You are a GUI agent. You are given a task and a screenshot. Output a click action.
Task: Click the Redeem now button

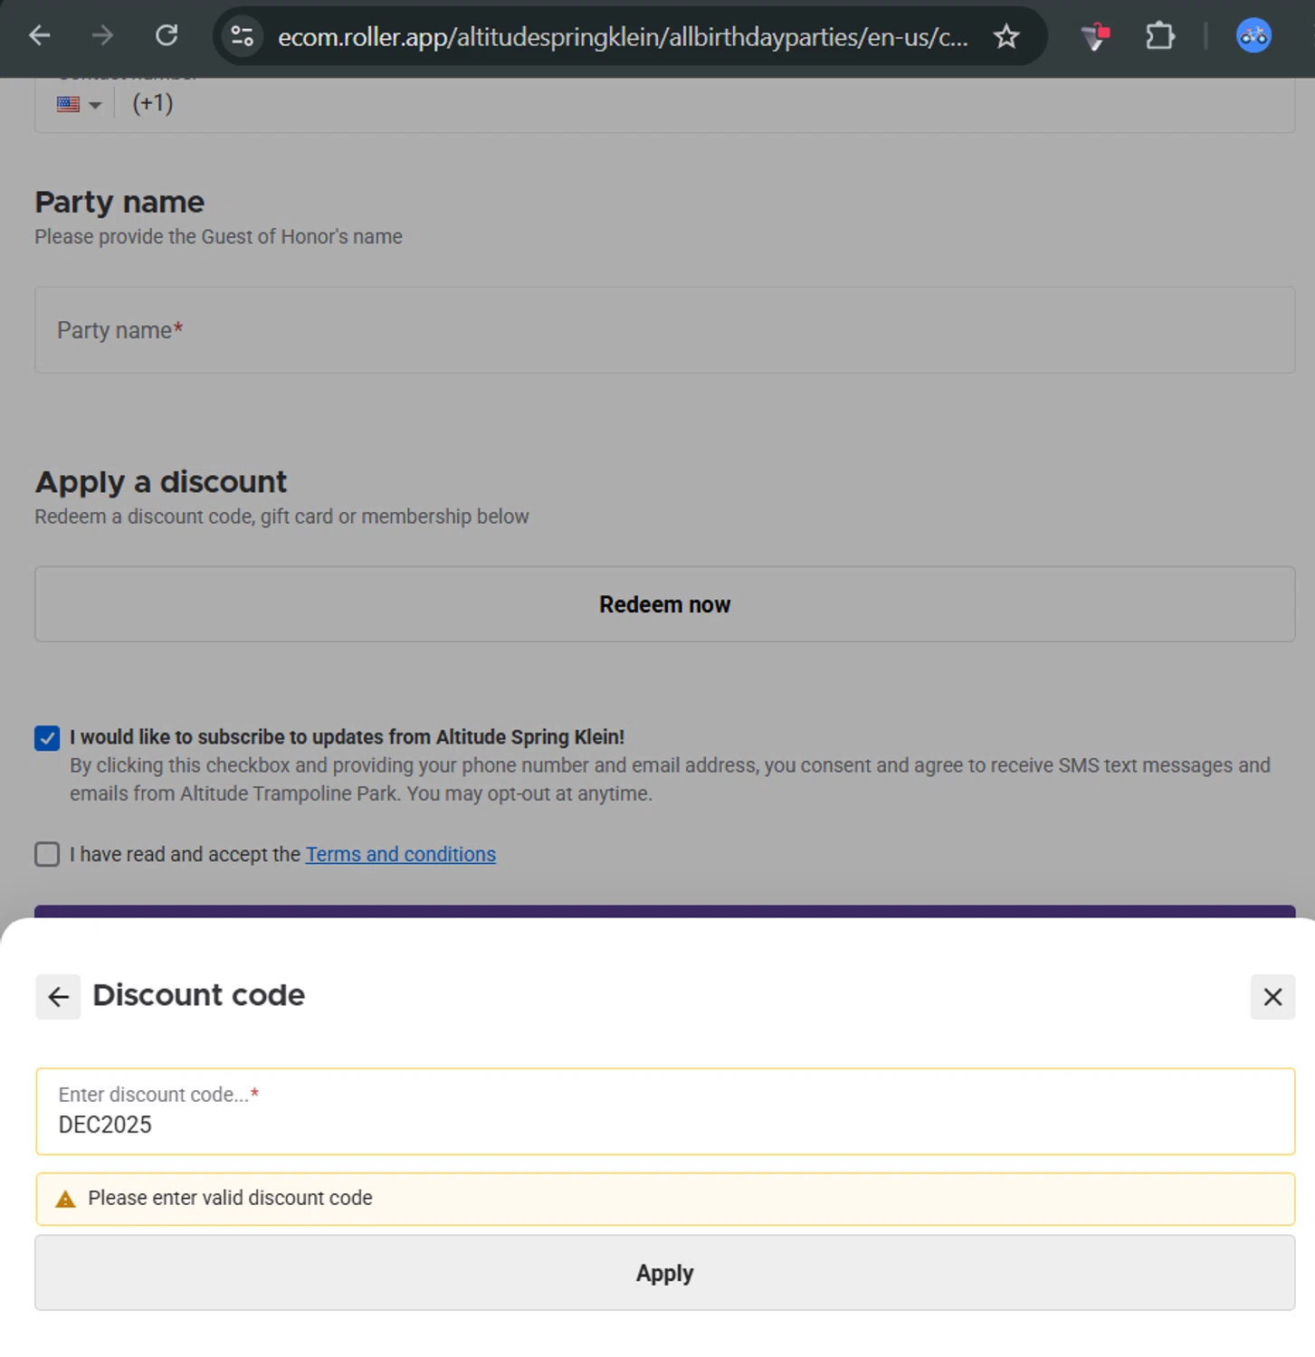(x=664, y=604)
